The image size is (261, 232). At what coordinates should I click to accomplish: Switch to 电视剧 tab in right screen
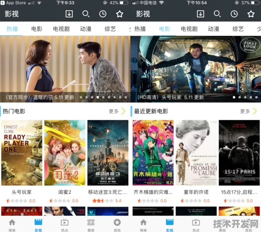189,29
